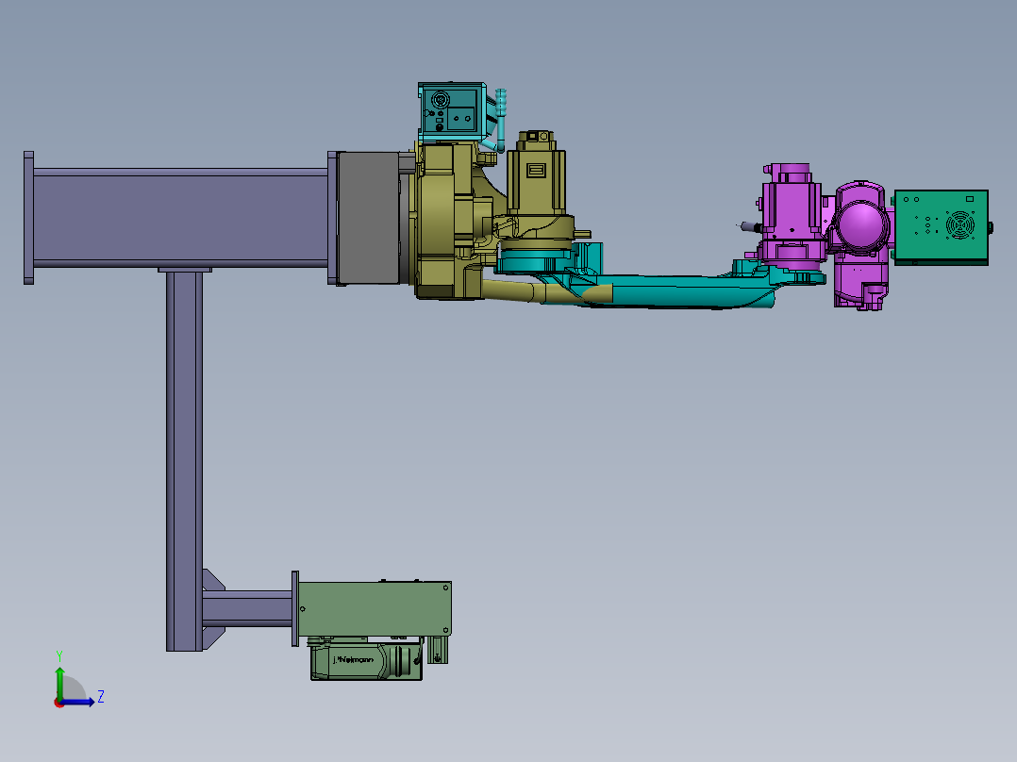Select the flat green gearbox plate at bottom
Image resolution: width=1017 pixels, height=762 pixels.
(x=375, y=609)
